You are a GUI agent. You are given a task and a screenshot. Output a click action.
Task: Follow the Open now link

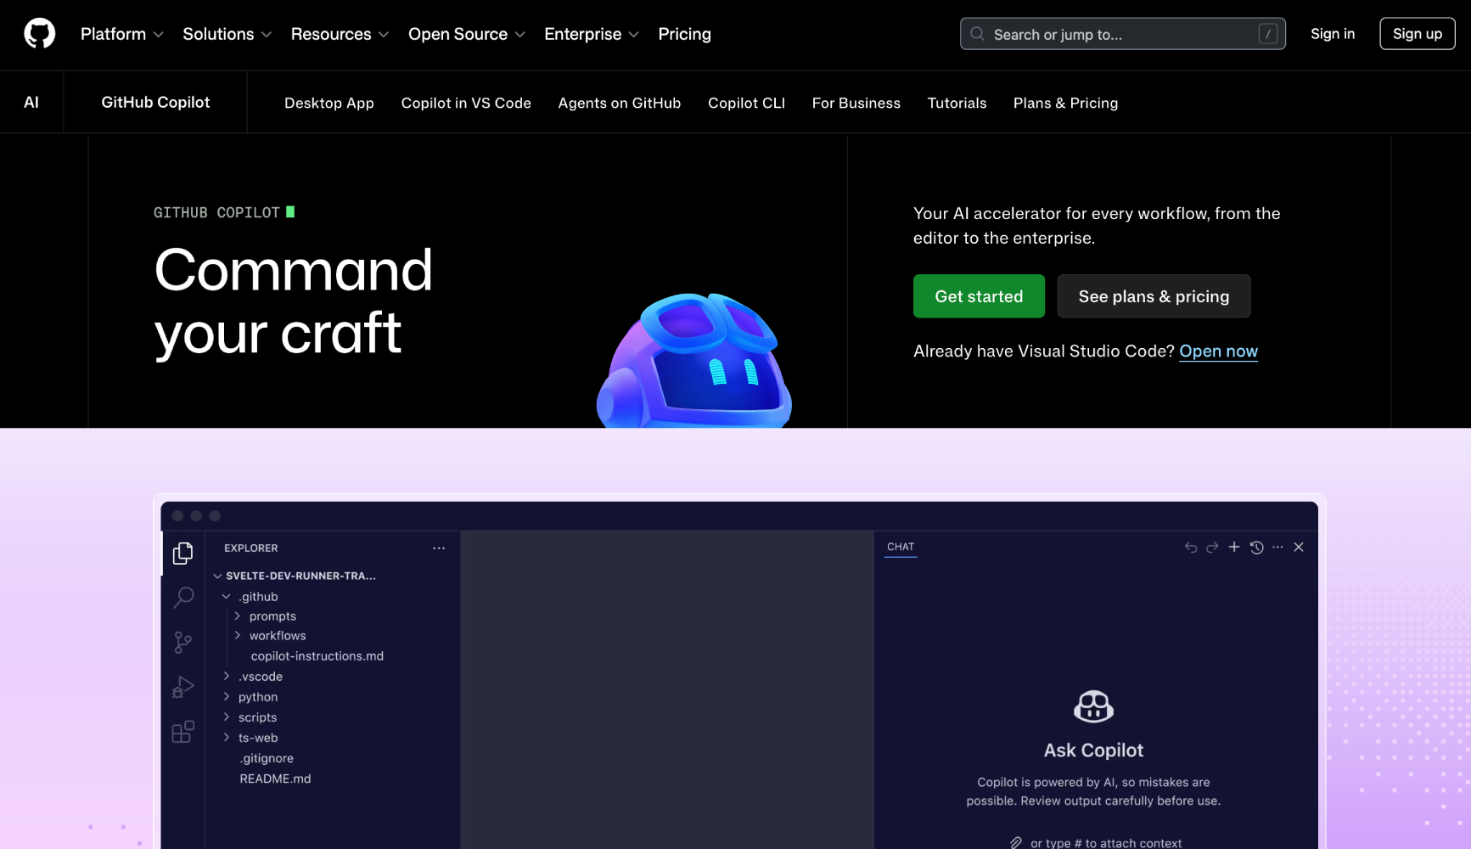pyautogui.click(x=1218, y=351)
